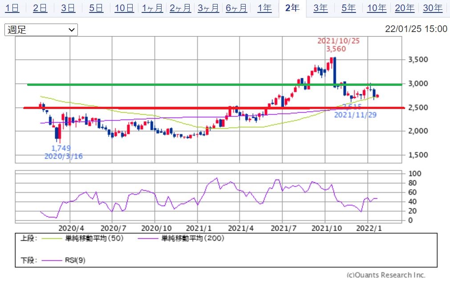Choose the 3ヶ月 period link
The image size is (450, 282).
[x=208, y=8]
